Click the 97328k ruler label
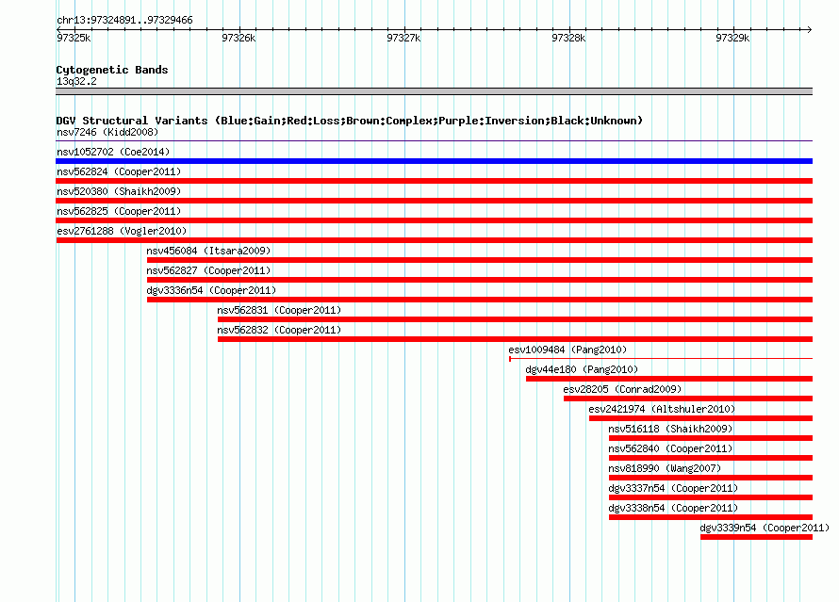The height and width of the screenshot is (602, 839). point(568,38)
